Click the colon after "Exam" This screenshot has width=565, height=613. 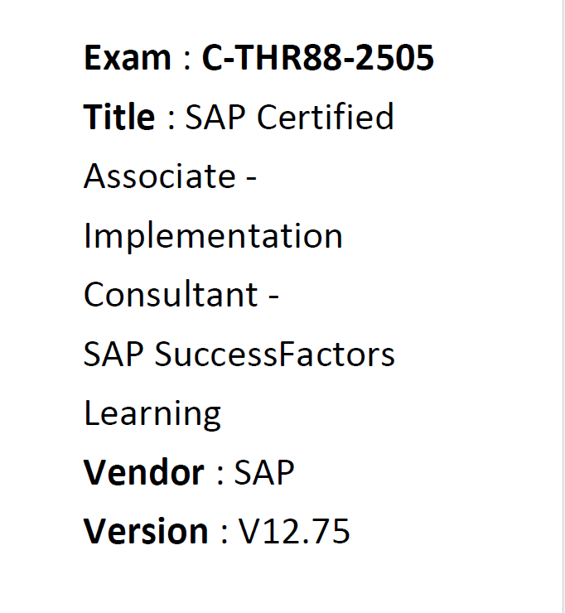pos(188,60)
